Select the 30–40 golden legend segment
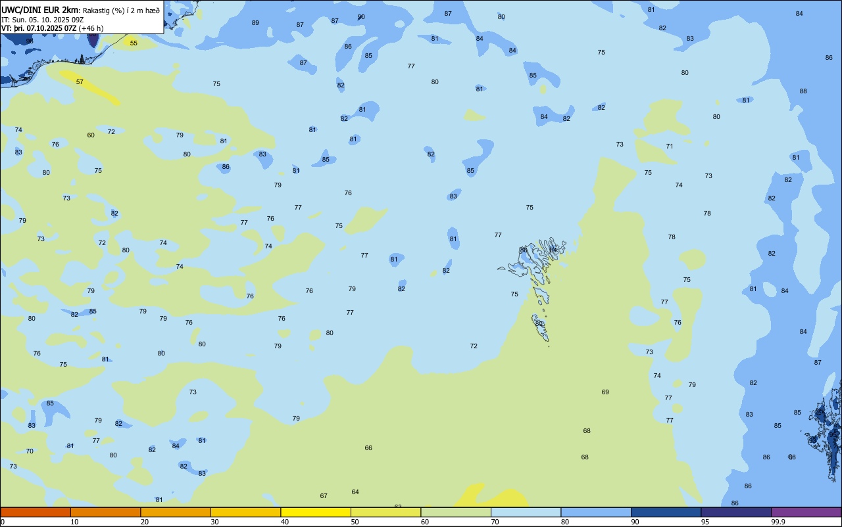Screen dimensions: 842x527 coord(245,512)
